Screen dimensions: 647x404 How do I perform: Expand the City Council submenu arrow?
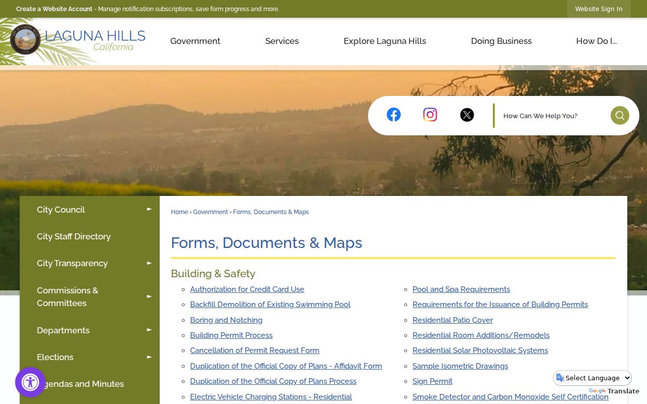coord(149,209)
